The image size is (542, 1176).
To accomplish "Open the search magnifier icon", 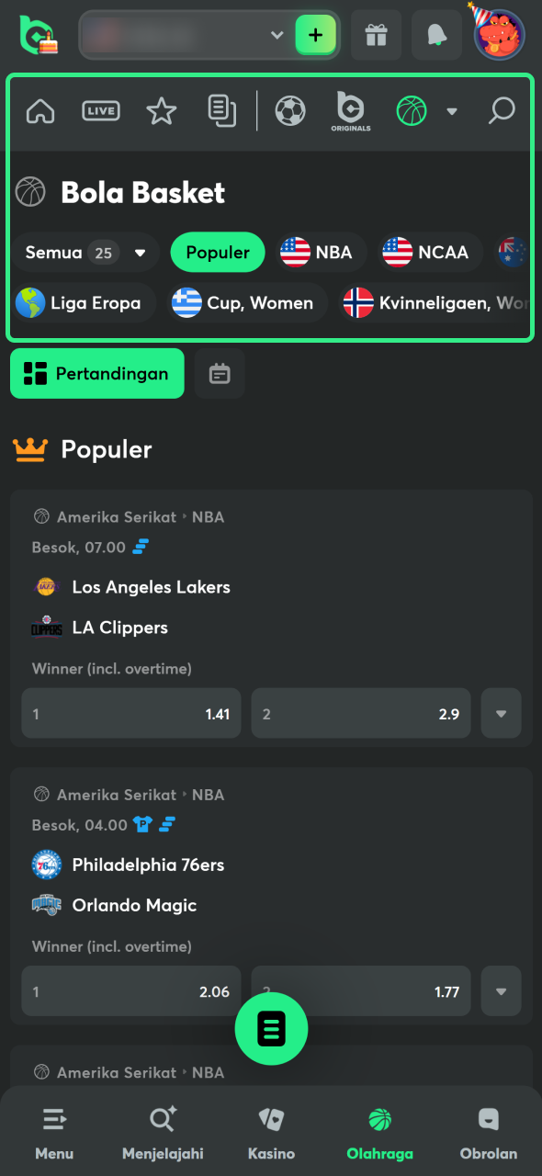I will pyautogui.click(x=502, y=111).
